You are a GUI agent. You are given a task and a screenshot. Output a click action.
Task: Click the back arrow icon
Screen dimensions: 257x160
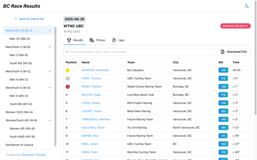pyautogui.click(x=16, y=19)
